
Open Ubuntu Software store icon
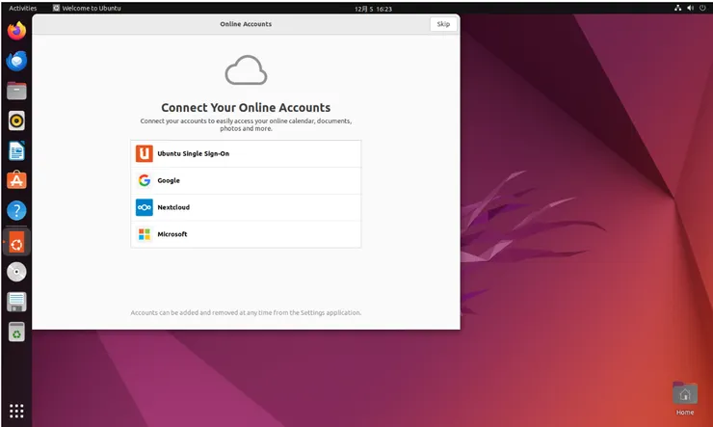[x=16, y=180]
